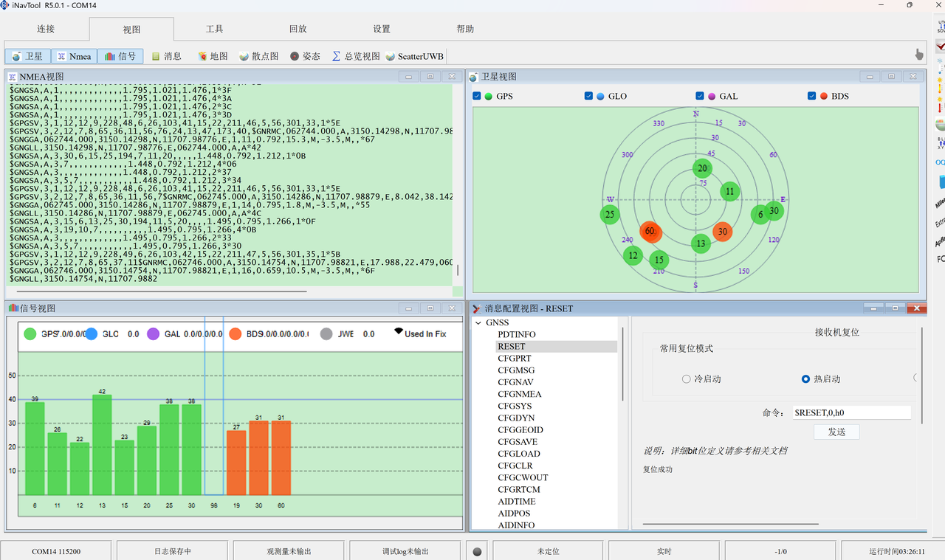The width and height of the screenshot is (945, 560).
Task: Switch to the 回放 tab
Action: pyautogui.click(x=298, y=29)
